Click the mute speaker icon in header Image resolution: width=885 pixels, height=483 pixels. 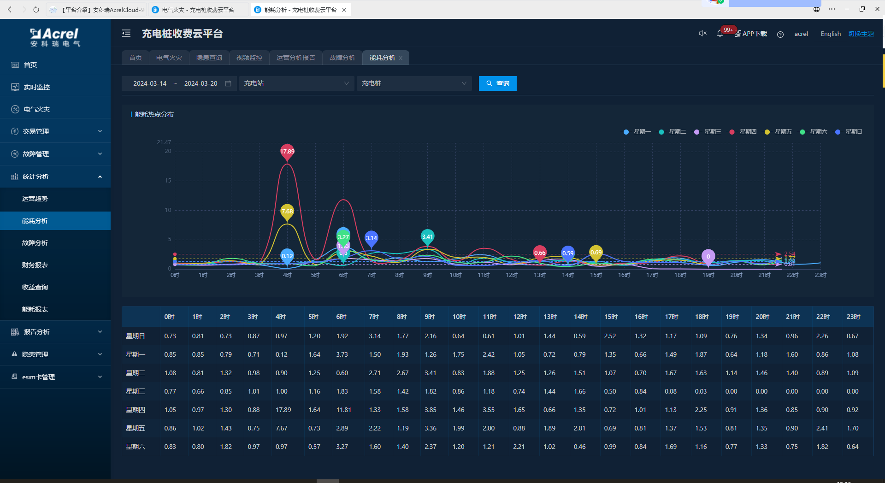coord(702,33)
